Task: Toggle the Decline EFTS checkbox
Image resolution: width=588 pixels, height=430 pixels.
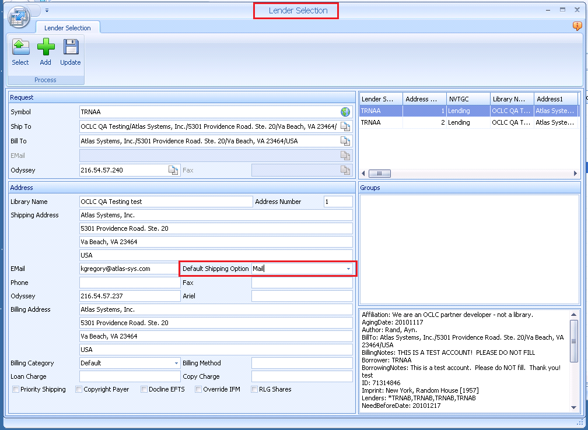Action: pos(144,389)
